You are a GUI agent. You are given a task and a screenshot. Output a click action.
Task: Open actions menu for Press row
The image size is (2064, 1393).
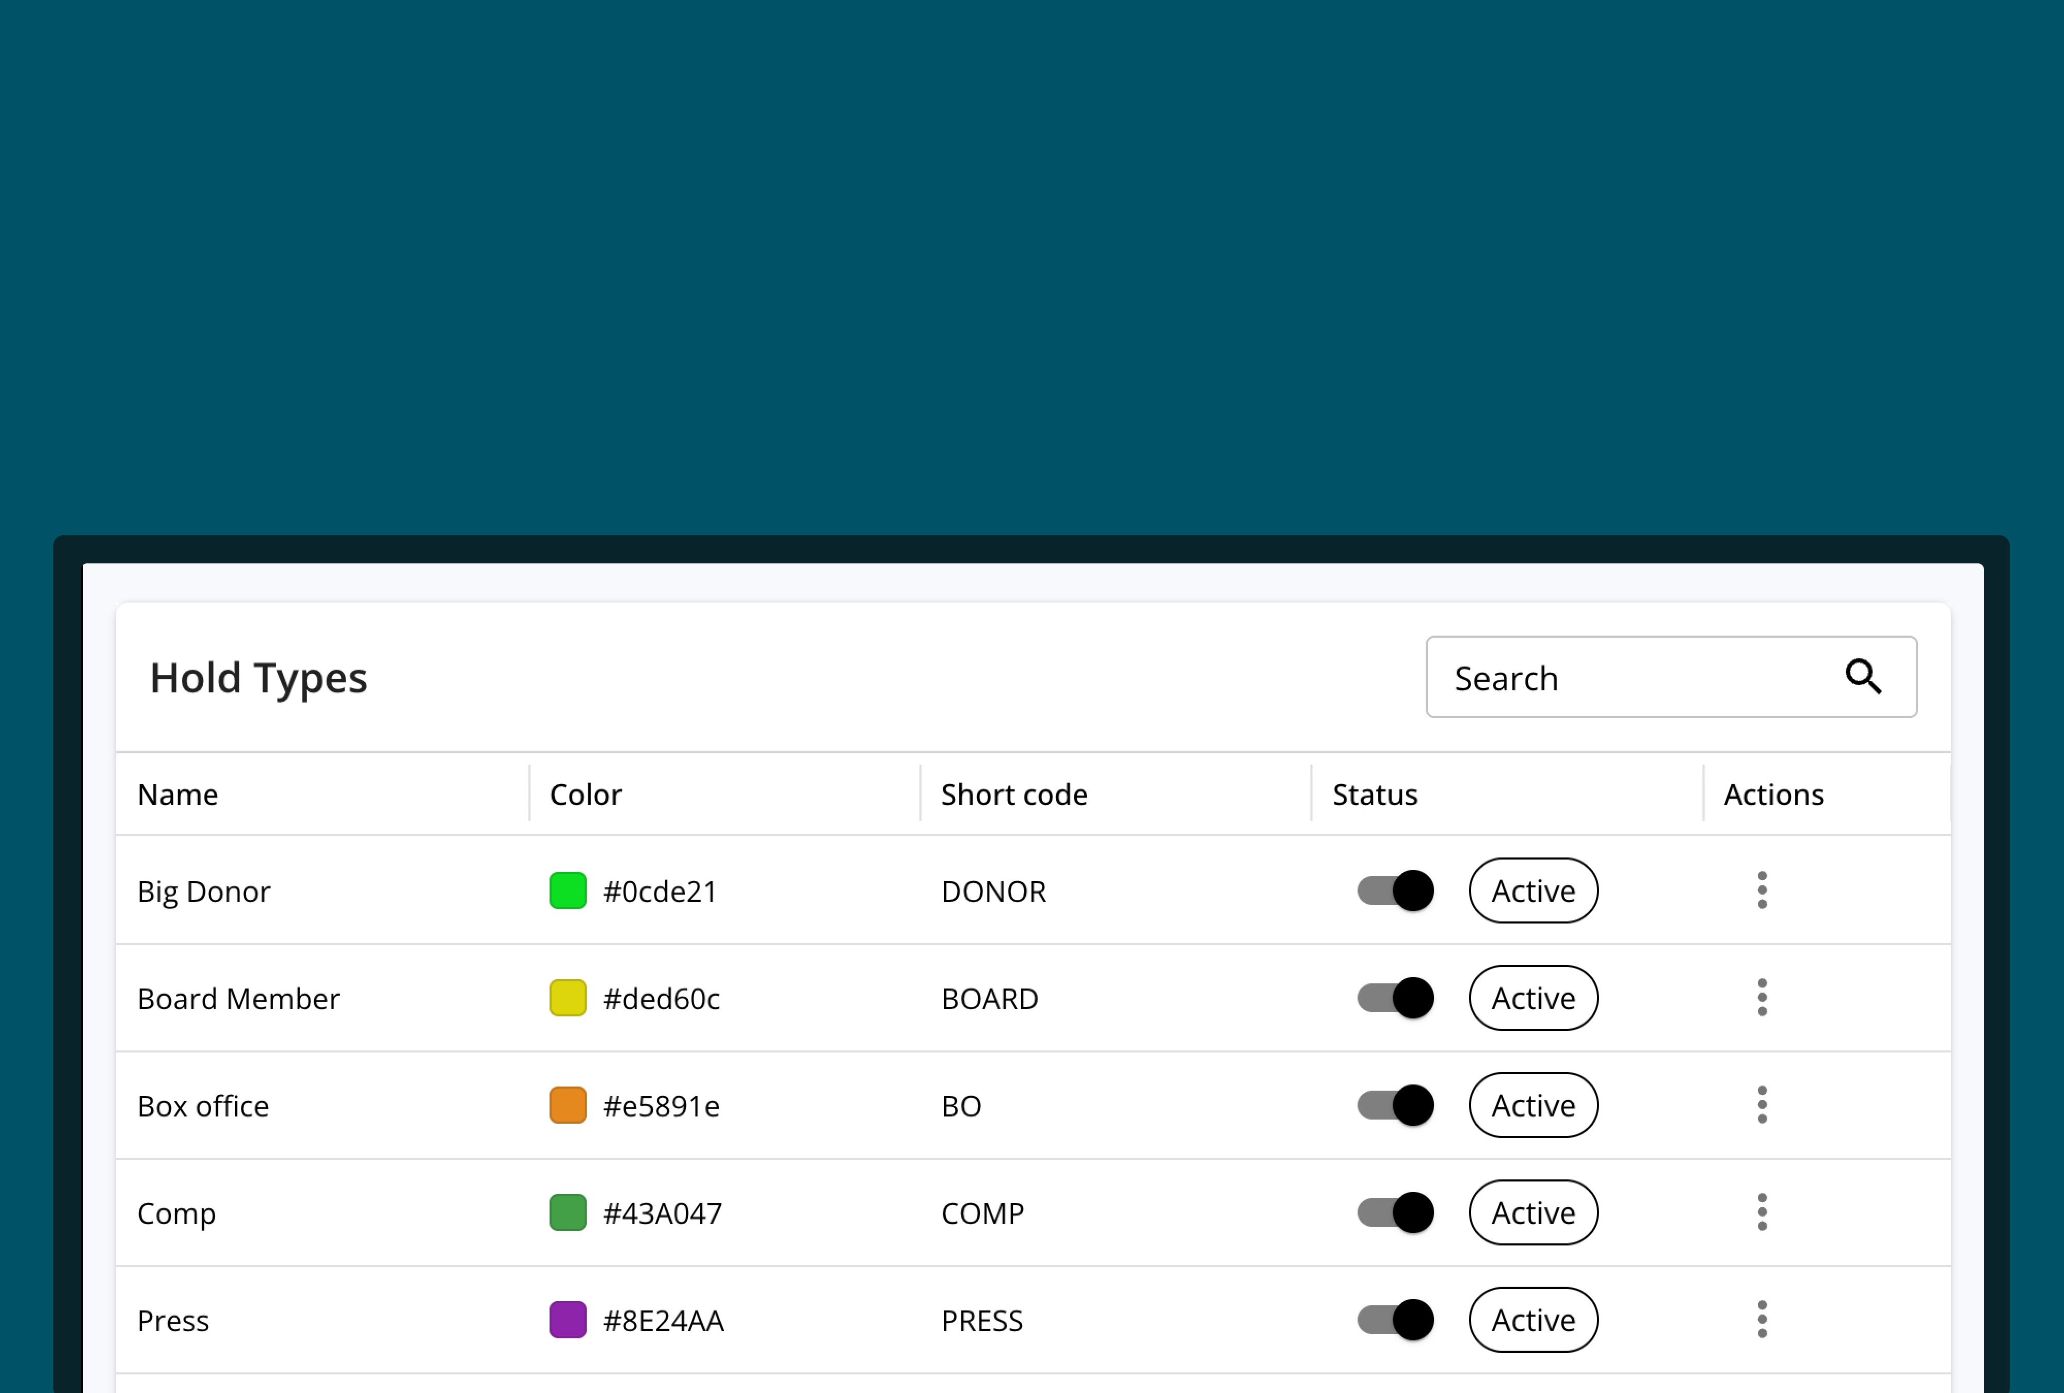(1762, 1320)
